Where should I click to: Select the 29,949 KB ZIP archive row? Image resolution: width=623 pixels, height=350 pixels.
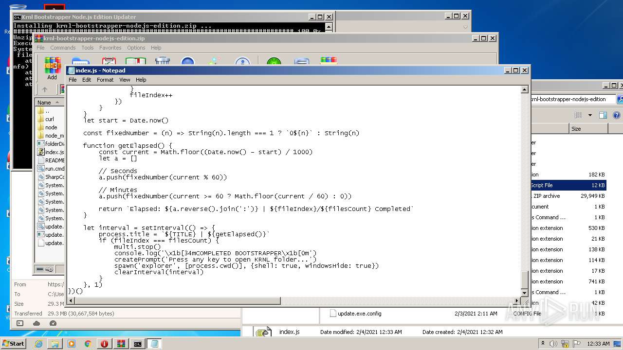coord(568,196)
